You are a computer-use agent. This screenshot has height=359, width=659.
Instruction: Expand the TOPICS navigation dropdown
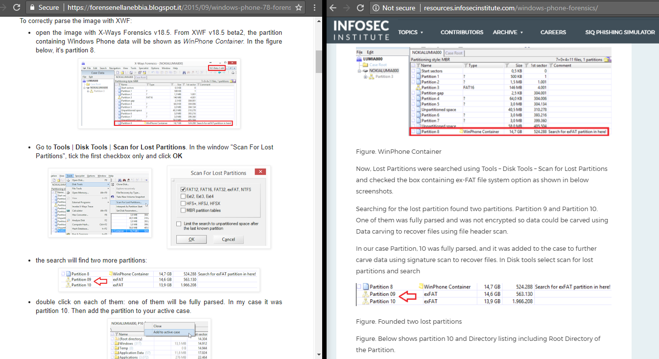coord(411,32)
